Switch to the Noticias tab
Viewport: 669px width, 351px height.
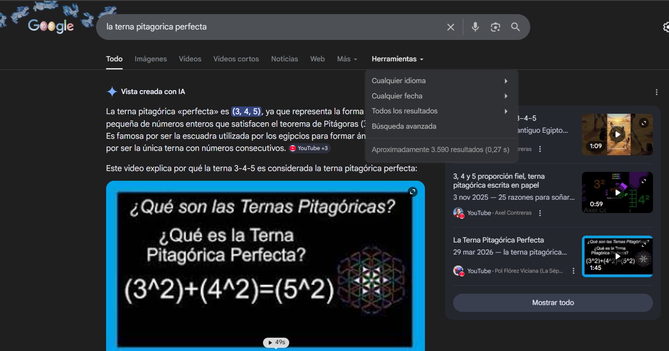284,59
